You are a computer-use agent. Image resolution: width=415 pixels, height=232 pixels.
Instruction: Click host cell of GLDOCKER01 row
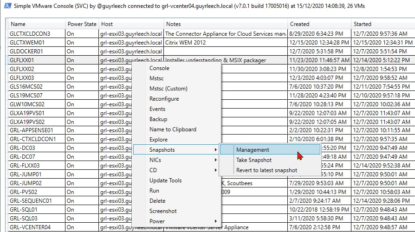point(131,52)
